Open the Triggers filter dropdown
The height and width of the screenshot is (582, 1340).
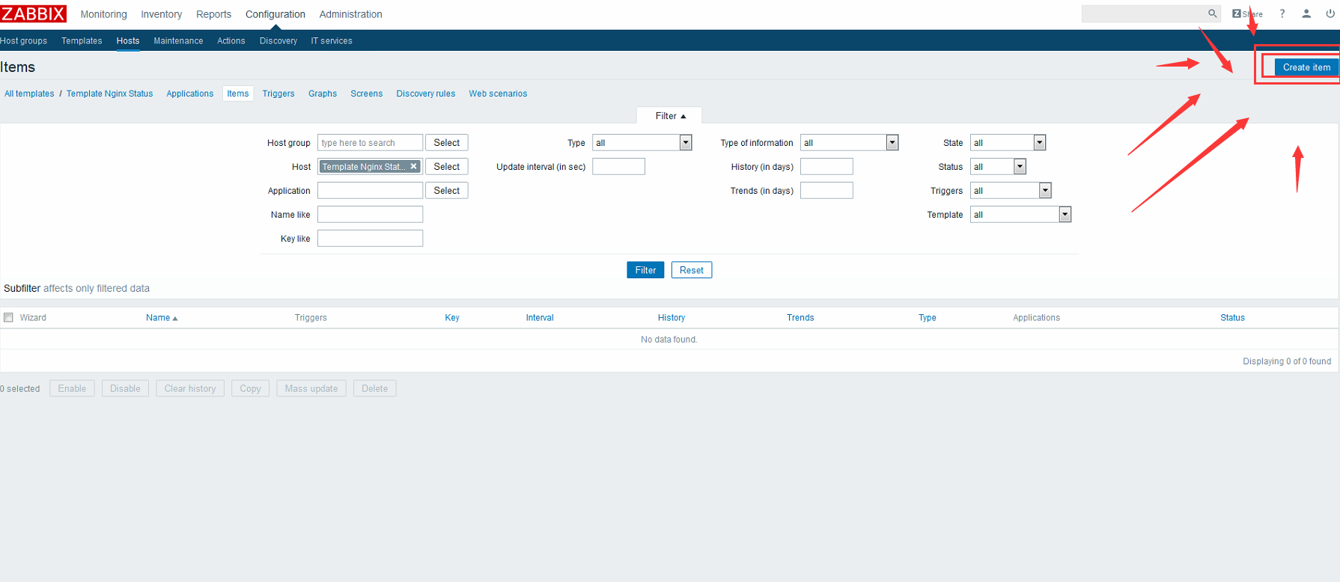(1011, 190)
